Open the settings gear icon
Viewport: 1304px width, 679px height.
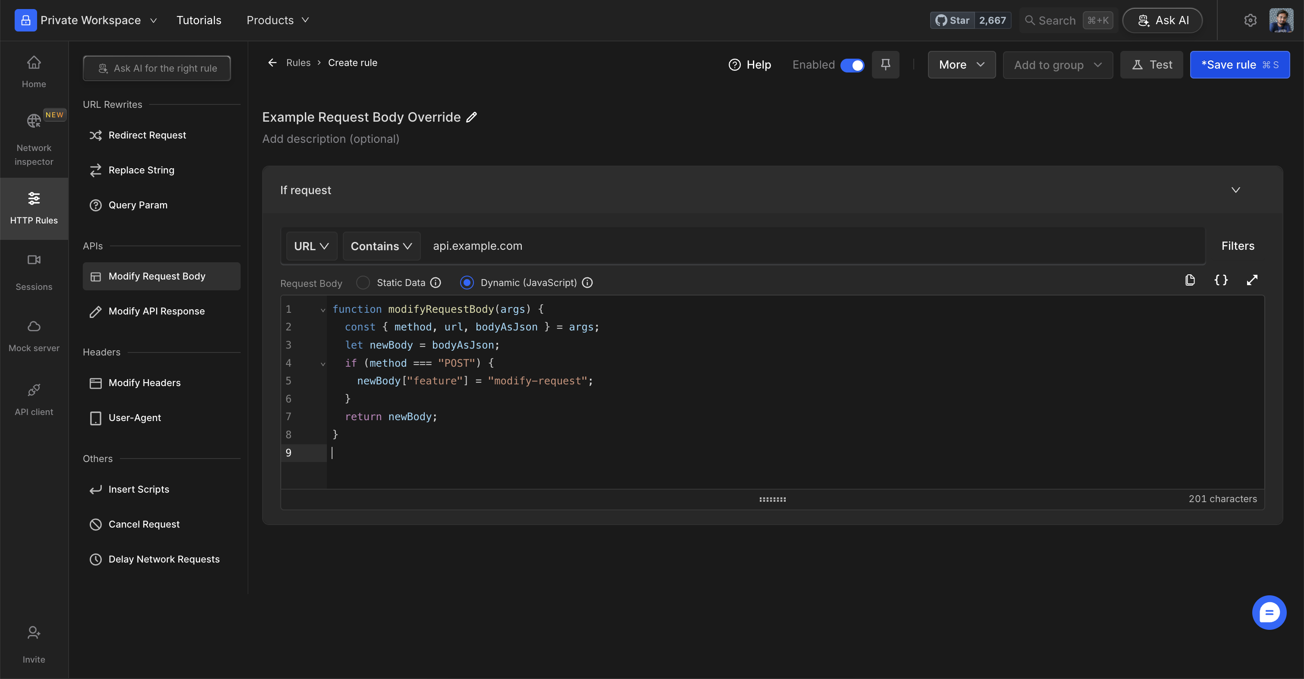pyautogui.click(x=1250, y=20)
